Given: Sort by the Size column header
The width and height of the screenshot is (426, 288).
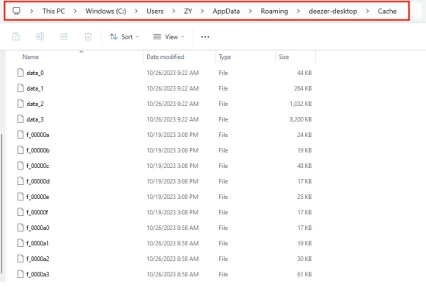Looking at the screenshot, I should (x=283, y=57).
